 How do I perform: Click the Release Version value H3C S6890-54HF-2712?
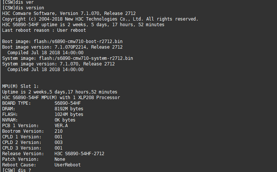click(79, 154)
